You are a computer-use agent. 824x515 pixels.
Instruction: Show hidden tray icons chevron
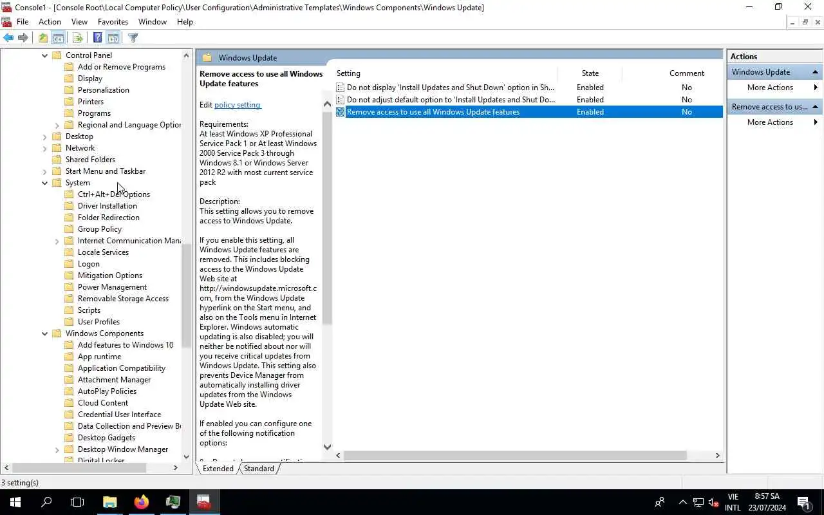682,502
